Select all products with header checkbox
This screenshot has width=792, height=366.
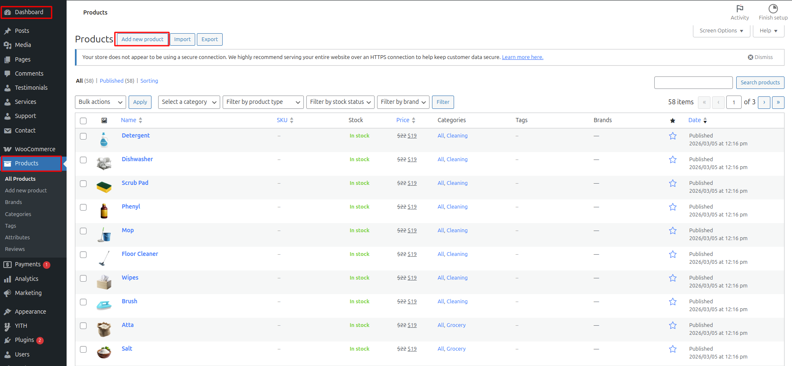(x=83, y=121)
